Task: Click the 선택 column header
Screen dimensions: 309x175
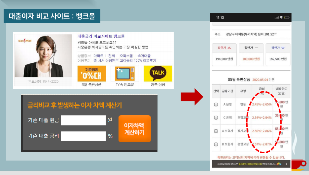Action: coord(216,91)
